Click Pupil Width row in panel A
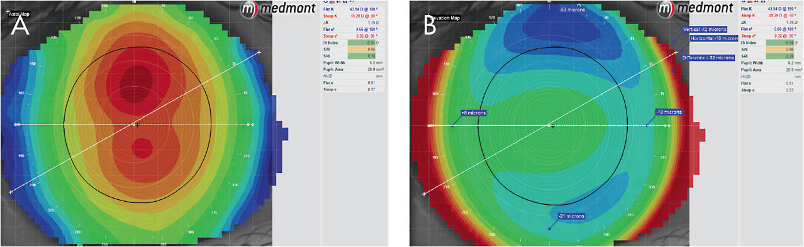The width and height of the screenshot is (804, 247). [354, 63]
